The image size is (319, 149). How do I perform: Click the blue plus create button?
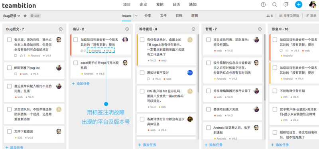tap(299, 4)
